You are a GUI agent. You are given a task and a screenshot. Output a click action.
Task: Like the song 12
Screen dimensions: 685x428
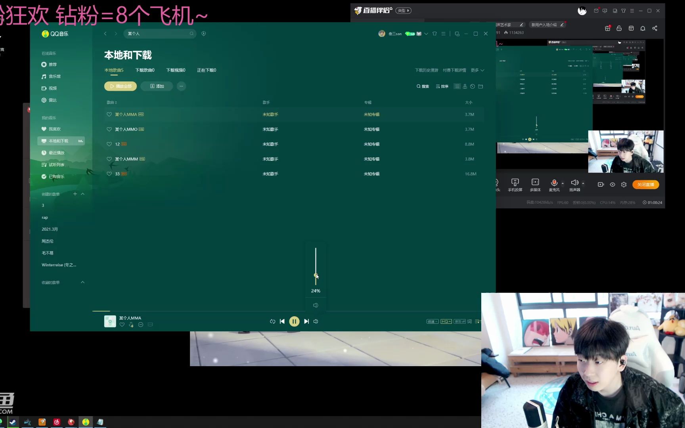coord(109,144)
